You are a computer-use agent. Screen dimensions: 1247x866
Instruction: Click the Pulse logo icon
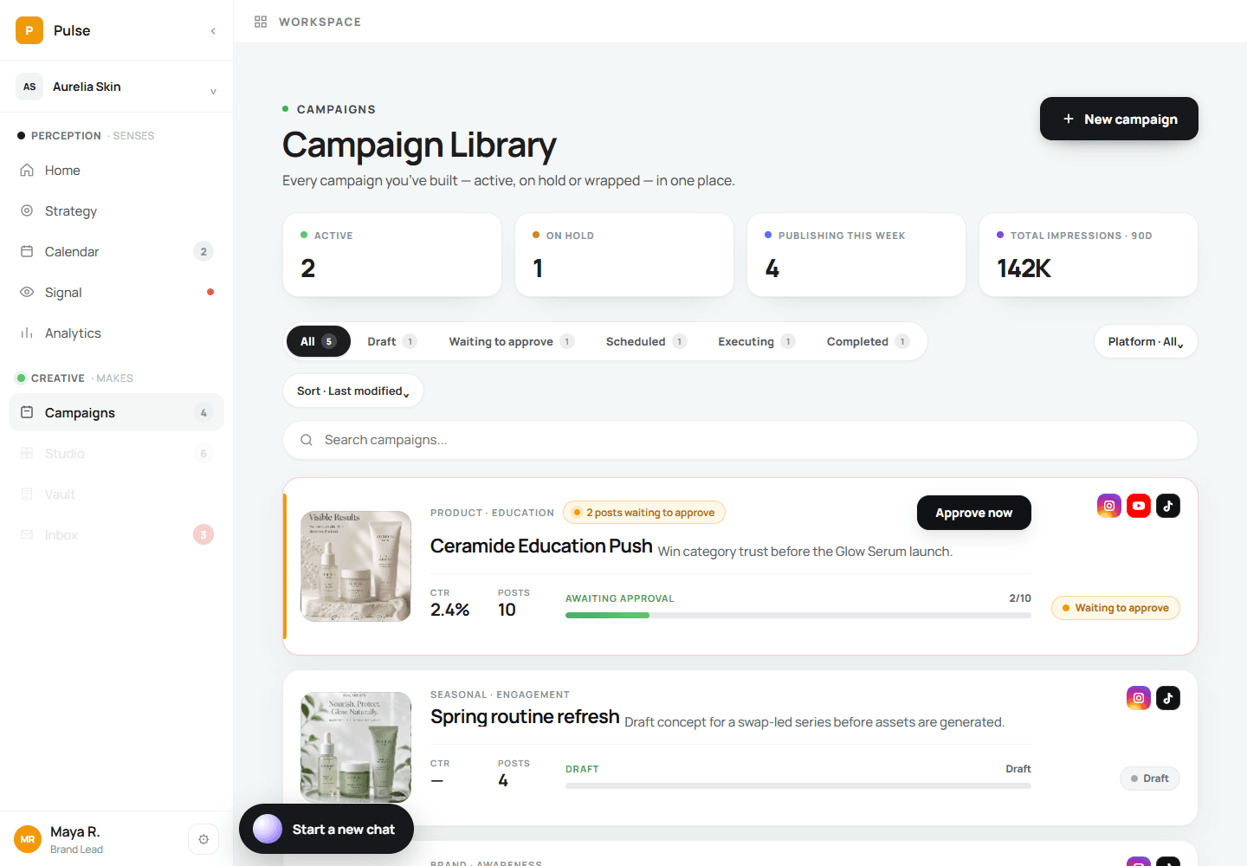29,30
